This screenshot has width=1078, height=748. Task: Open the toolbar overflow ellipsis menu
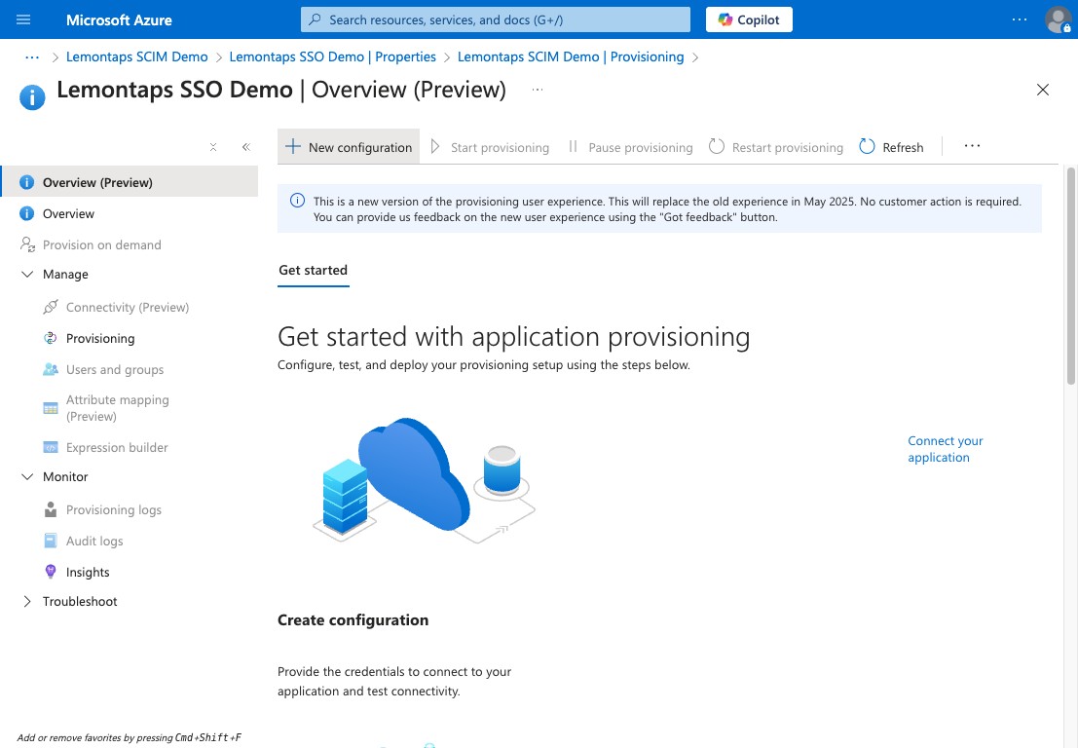[x=972, y=146]
